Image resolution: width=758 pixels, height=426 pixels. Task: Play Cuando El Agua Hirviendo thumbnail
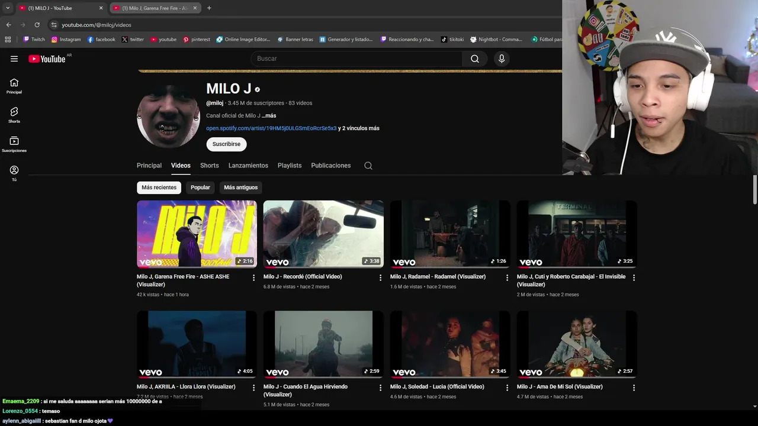[x=323, y=344]
